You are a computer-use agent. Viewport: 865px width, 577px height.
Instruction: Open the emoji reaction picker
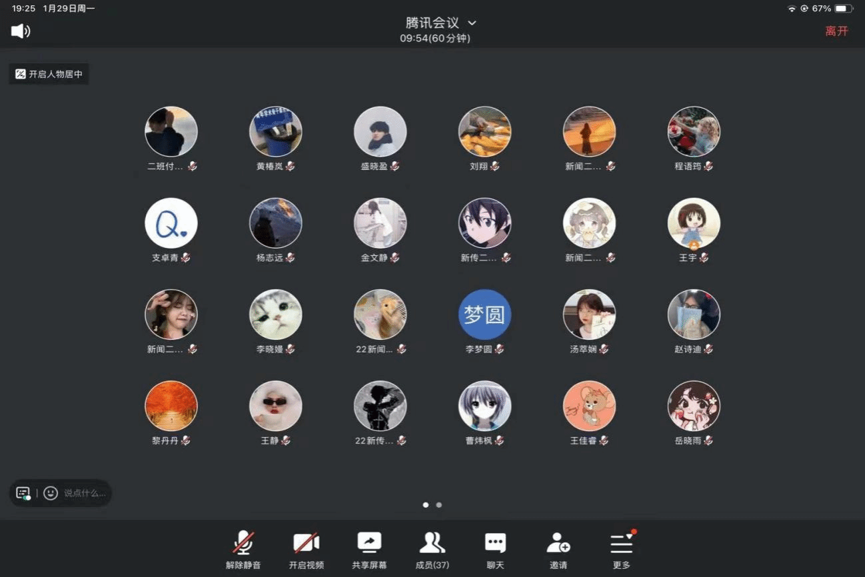51,493
